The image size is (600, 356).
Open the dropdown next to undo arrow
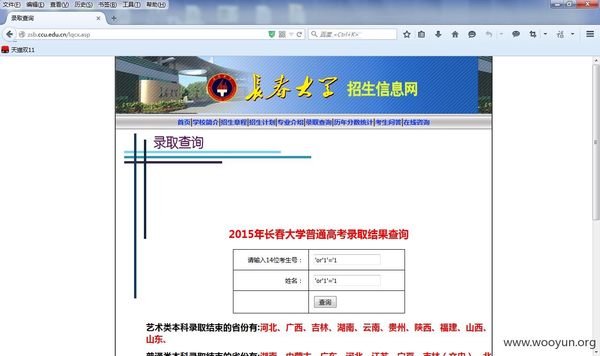[501, 34]
